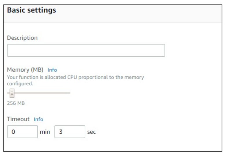The height and width of the screenshot is (155, 232).
Task: Click blank panel area below timeout fields
Action: (116, 145)
